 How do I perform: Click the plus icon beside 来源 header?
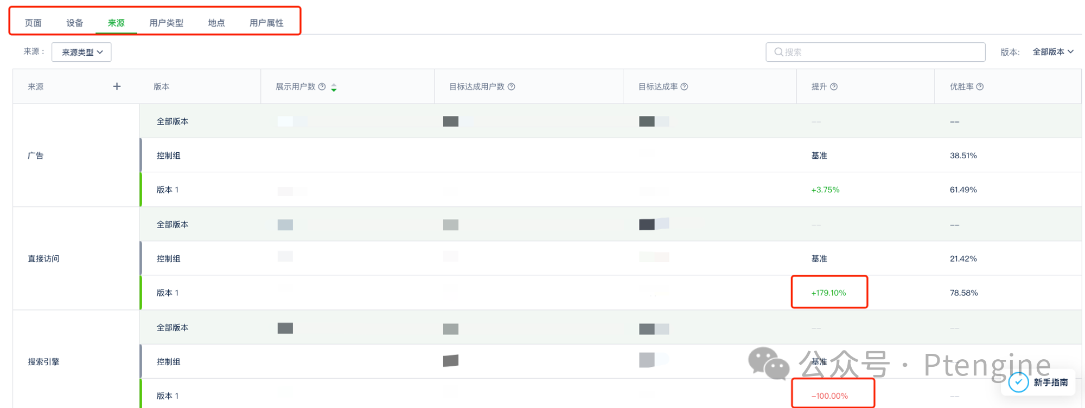(x=117, y=87)
